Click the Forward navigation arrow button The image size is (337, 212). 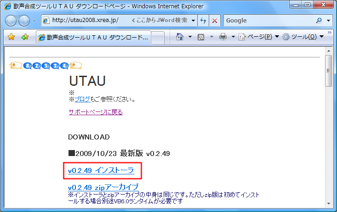(24, 21)
